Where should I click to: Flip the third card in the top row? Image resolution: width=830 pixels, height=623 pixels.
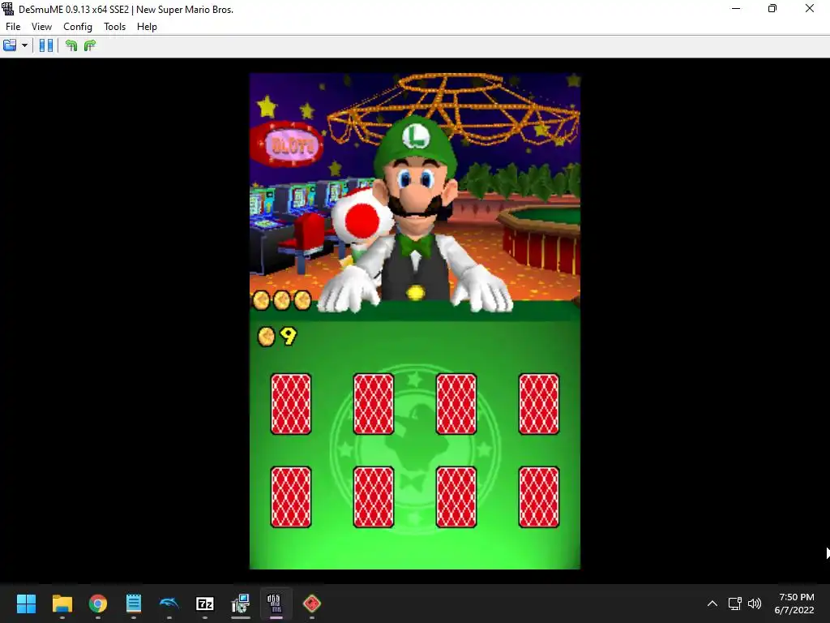(456, 404)
